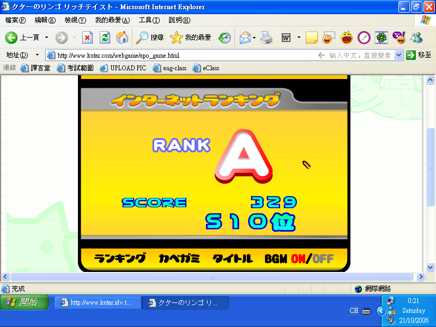The height and width of the screenshot is (327, 436).
Task: Click the vertical scrollbar thumb
Action: click(x=430, y=167)
